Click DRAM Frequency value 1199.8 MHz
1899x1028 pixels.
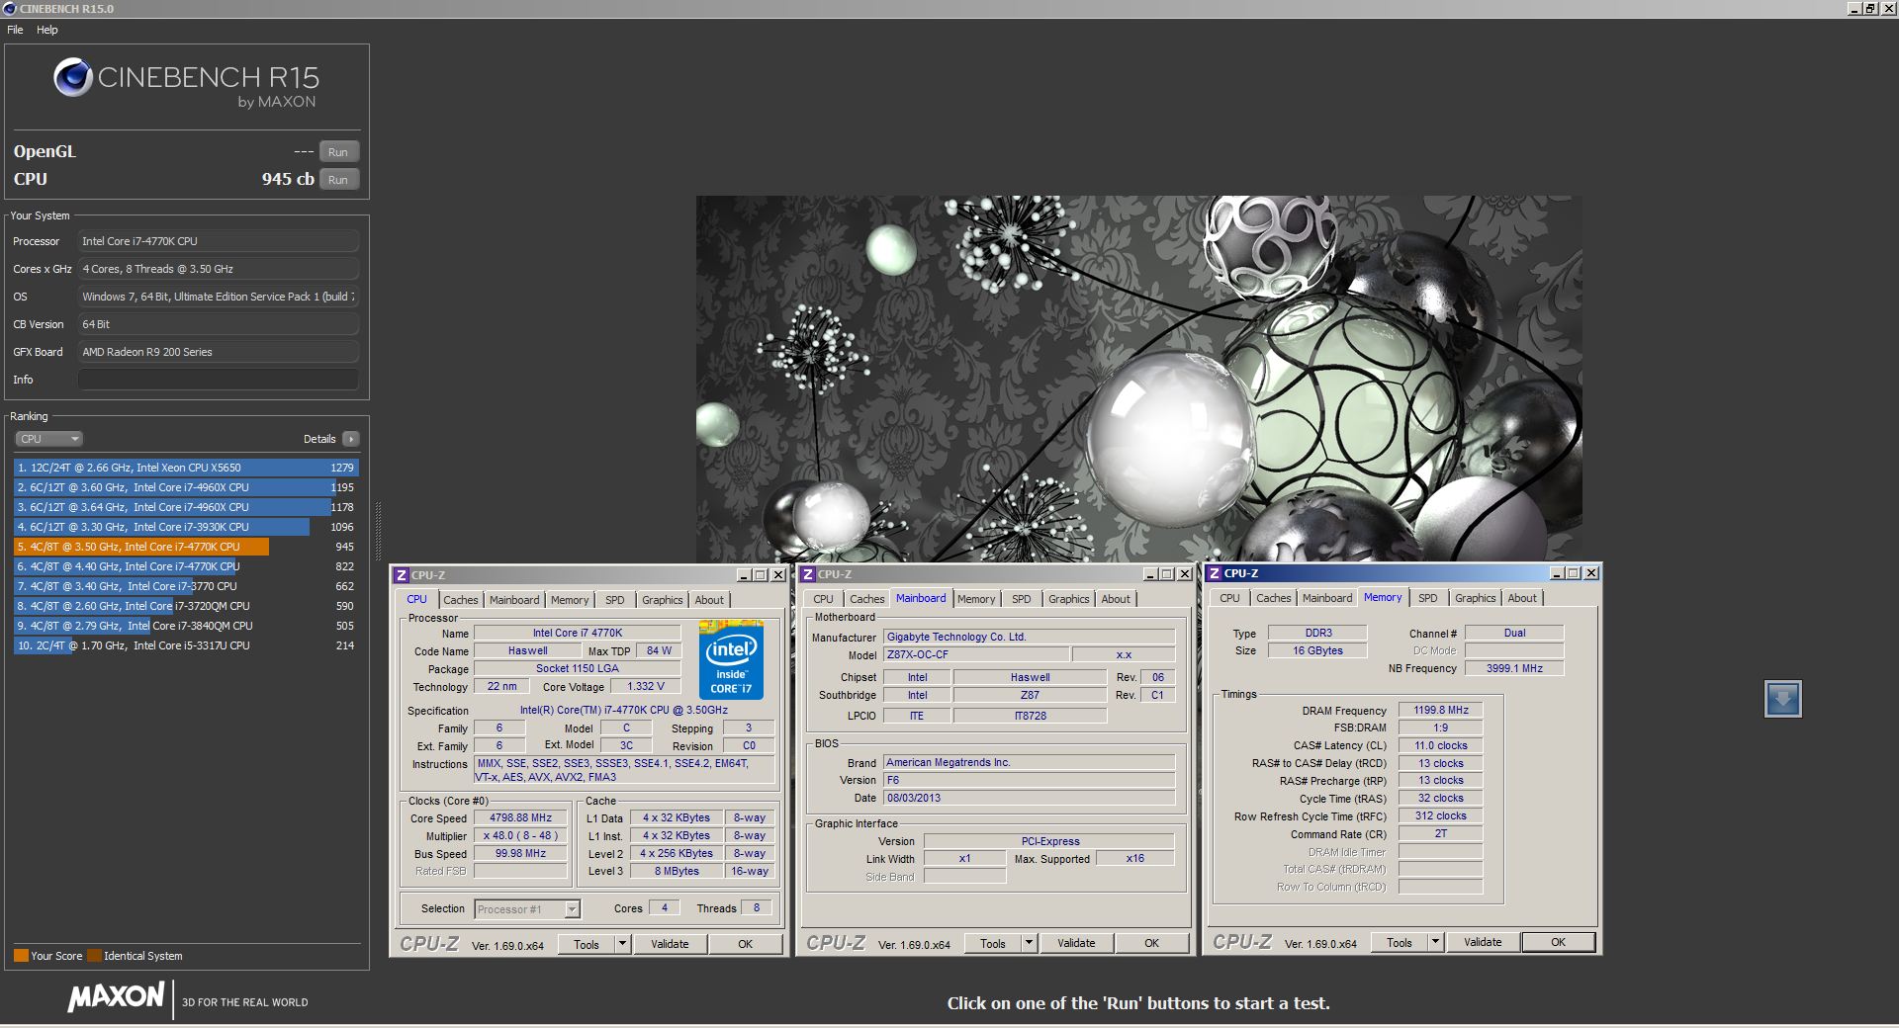click(1441, 710)
